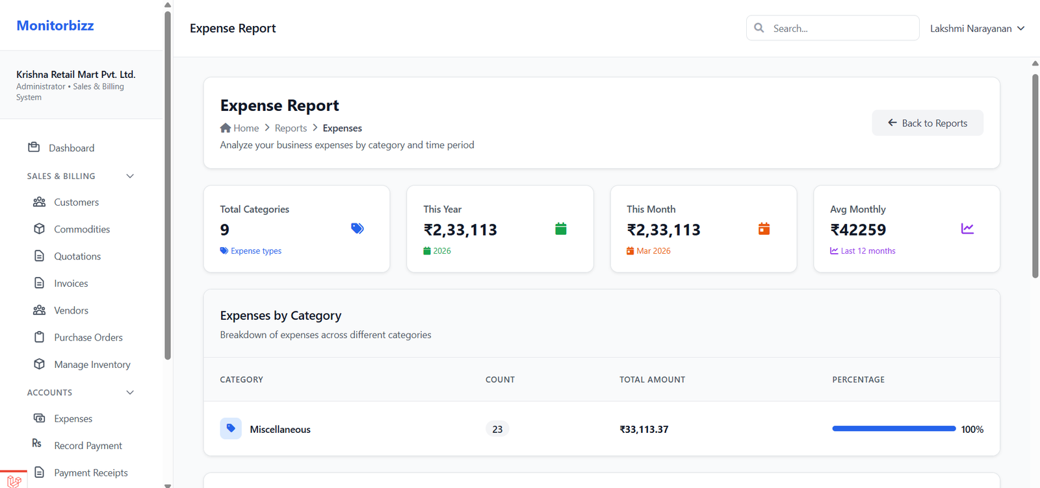
Task: Click the orange calendar icon in This Month card
Action: [x=764, y=228]
